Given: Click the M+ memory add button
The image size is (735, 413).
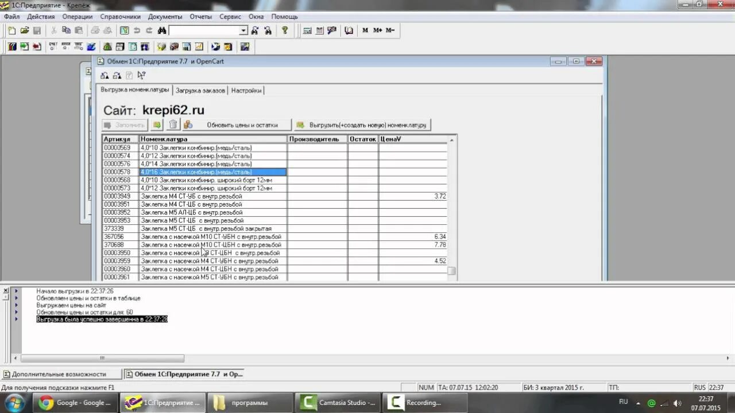Looking at the screenshot, I should (377, 30).
